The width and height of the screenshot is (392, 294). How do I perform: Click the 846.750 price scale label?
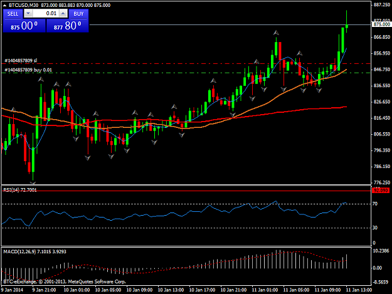(x=382, y=69)
